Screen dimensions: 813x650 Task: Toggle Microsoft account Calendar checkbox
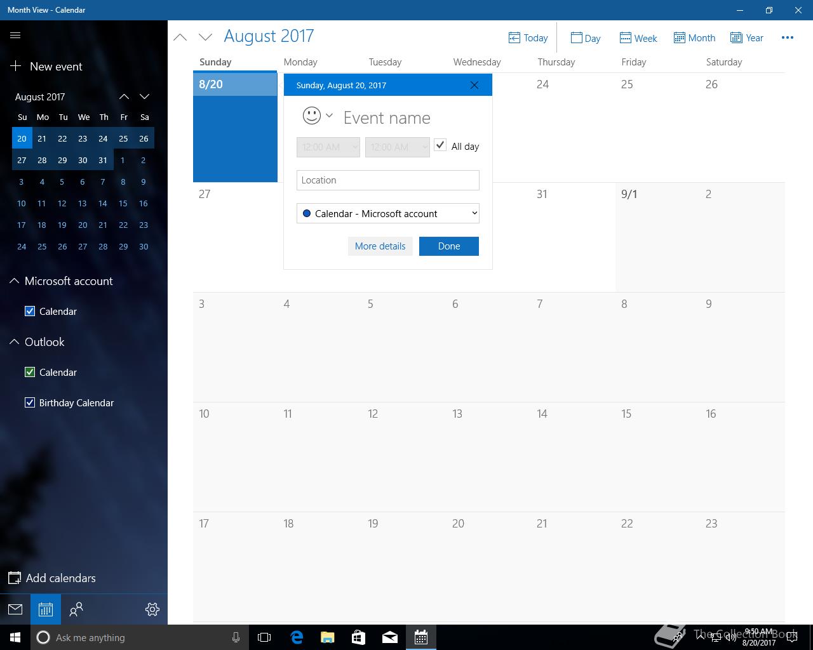pos(30,311)
